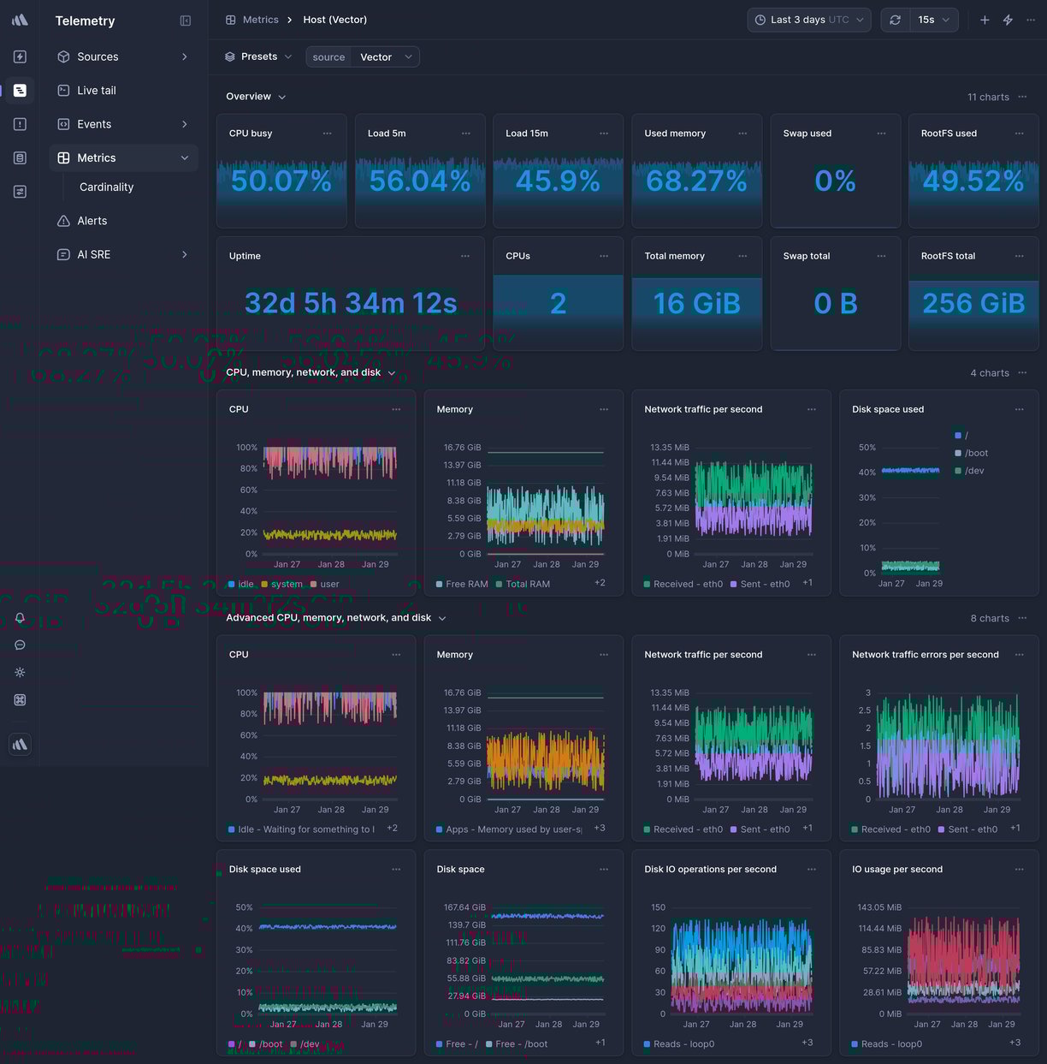This screenshot has height=1064, width=1047.
Task: Expand the Presets dropdown
Action: [257, 56]
